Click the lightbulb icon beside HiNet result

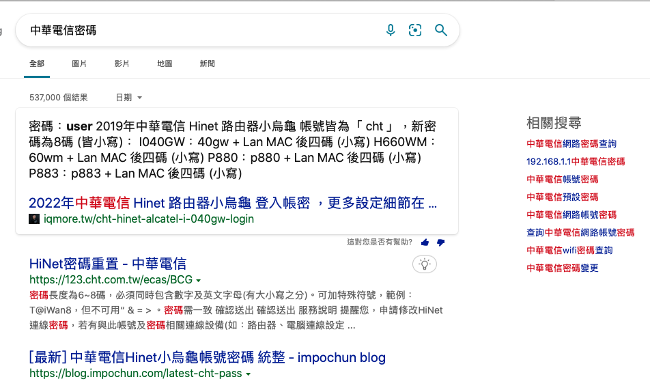point(425,264)
